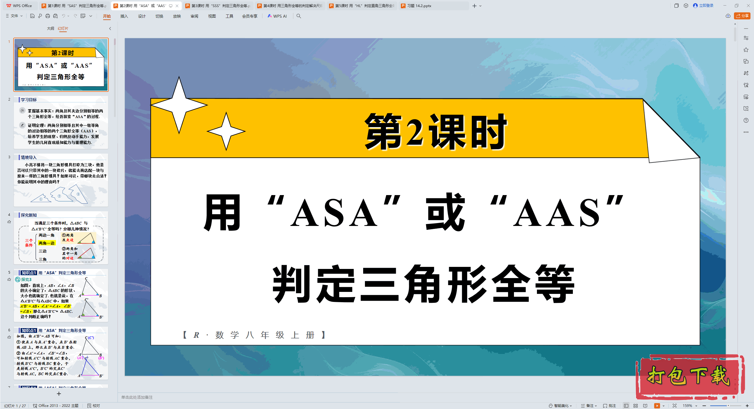Toggle the normal view layout in status bar
This screenshot has width=754, height=409.
pos(626,405)
